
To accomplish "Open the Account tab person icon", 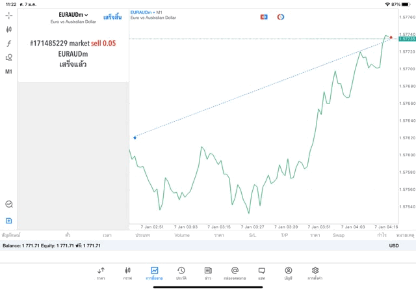I will point(288,273).
